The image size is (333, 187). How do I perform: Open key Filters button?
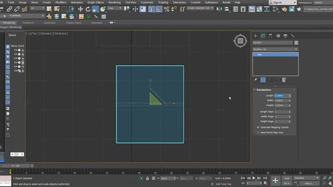[x=309, y=183]
